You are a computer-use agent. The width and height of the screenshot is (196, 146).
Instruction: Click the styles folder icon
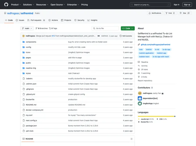(23, 73)
